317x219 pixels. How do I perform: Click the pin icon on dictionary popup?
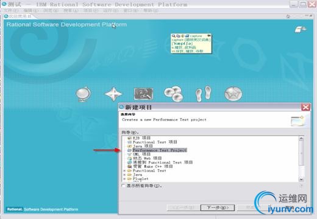click(208, 36)
